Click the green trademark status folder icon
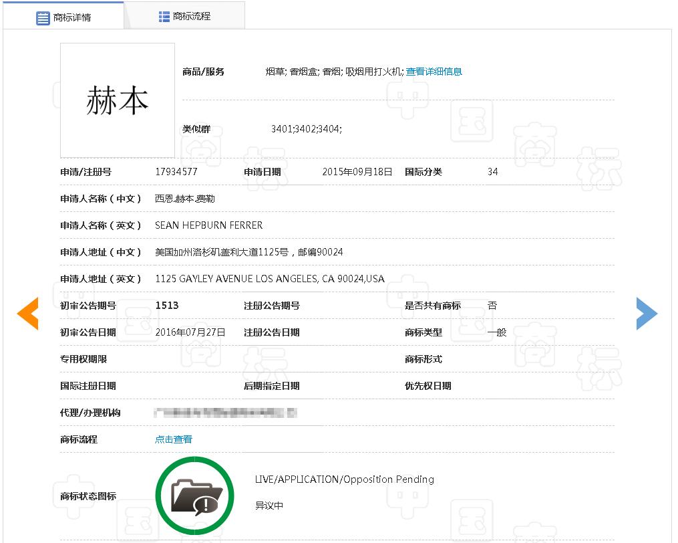This screenshot has height=543, width=678. [x=194, y=496]
